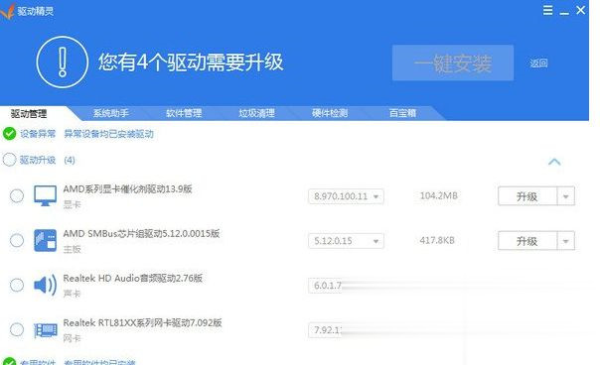This screenshot has width=600, height=365.
Task: Minimize the 驱动精灵 window
Action: (564, 13)
